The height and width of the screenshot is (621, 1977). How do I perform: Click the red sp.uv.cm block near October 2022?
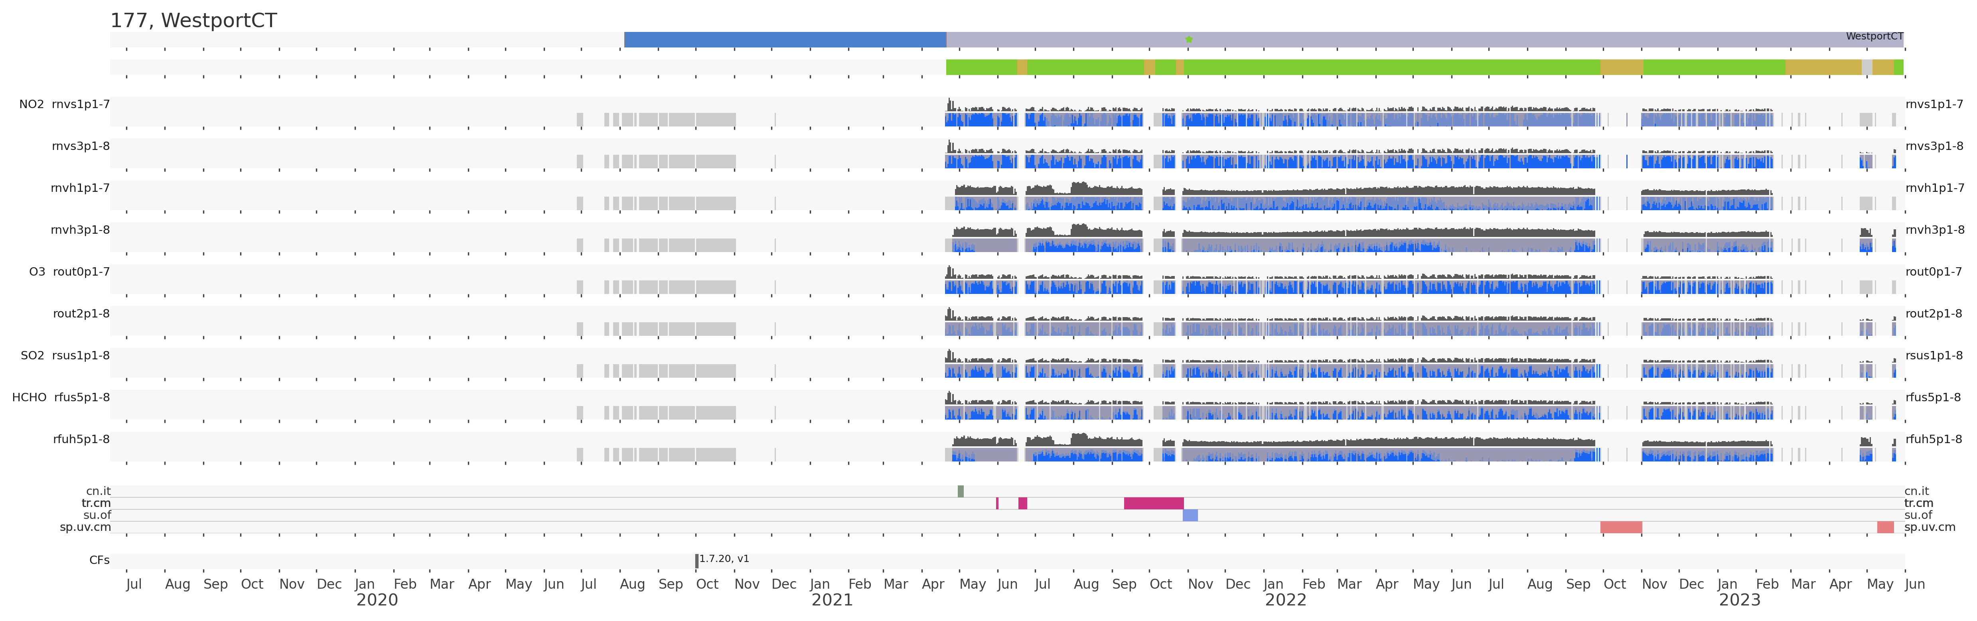1621,527
